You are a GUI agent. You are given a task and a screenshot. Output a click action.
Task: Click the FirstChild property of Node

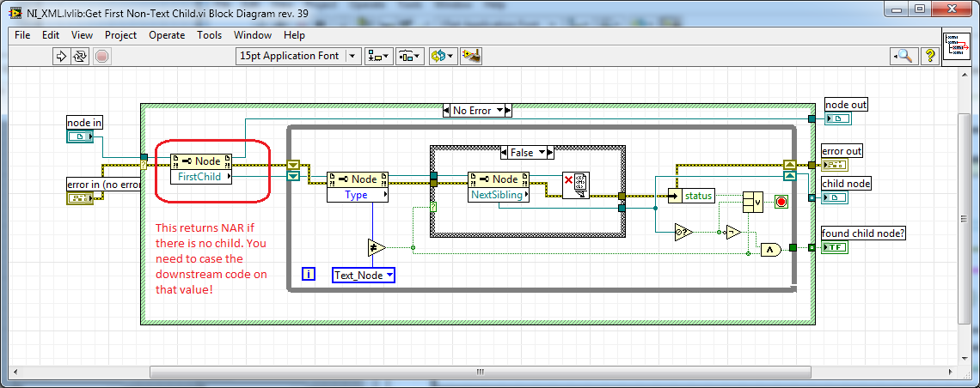(202, 177)
